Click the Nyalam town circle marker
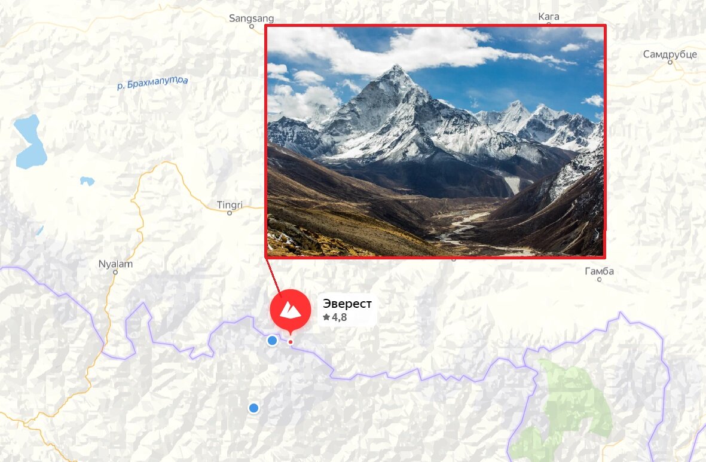This screenshot has width=706, height=462. click(x=115, y=273)
